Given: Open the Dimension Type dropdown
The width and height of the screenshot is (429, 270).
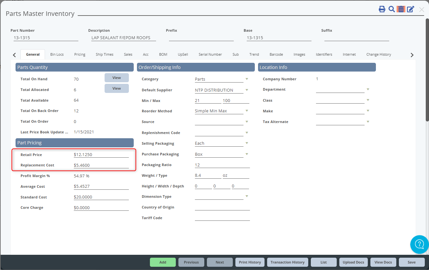Looking at the screenshot, I should click(x=247, y=196).
